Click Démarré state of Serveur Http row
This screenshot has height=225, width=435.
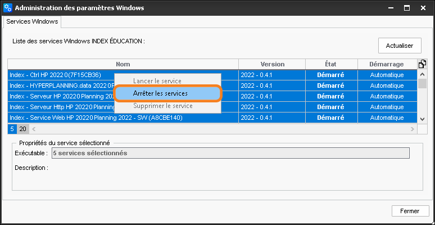(x=332, y=107)
